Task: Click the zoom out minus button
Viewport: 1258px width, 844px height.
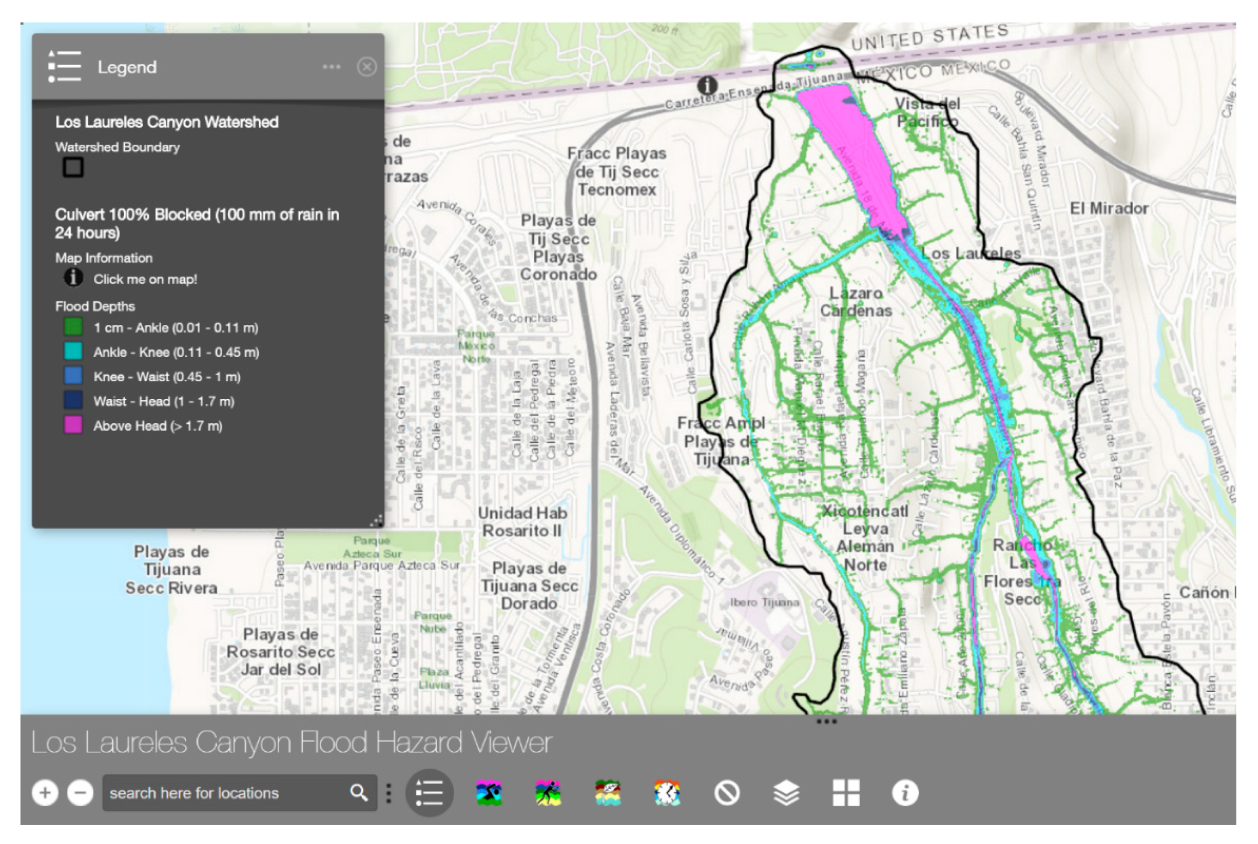Action: (x=80, y=793)
